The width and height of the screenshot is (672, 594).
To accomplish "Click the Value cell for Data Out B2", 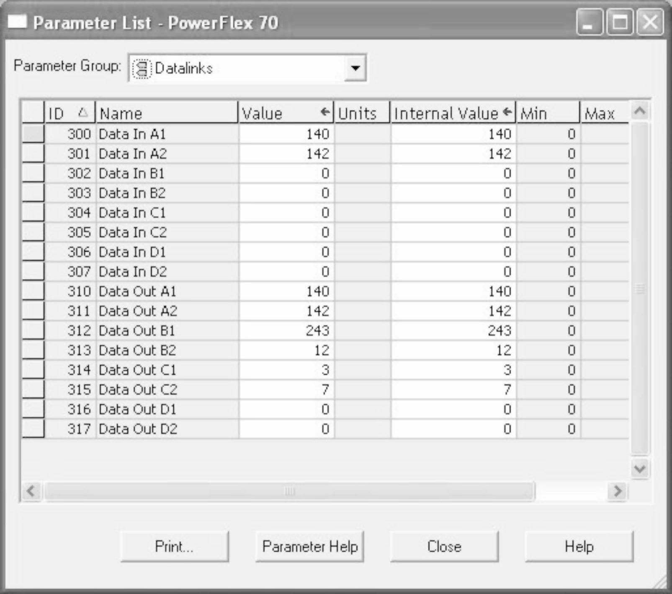I will (x=286, y=350).
